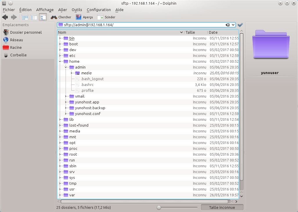
Task: Confirm the URL with the checkmark icon
Action: click(x=240, y=25)
